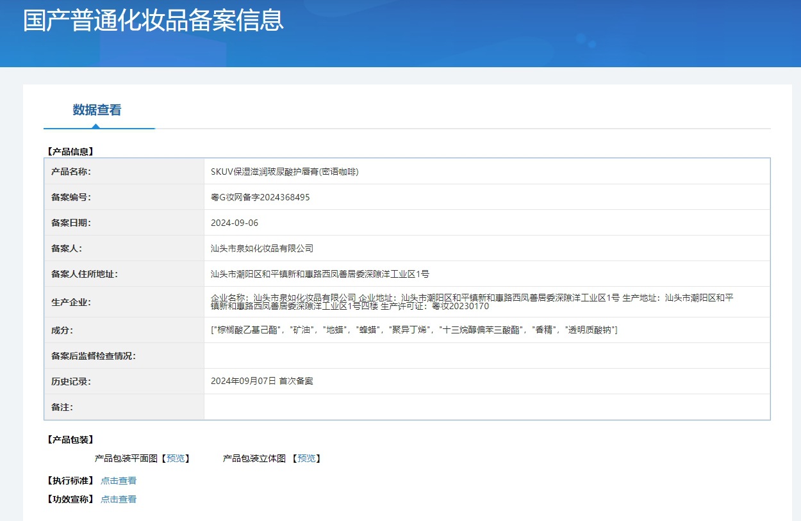Preview the 产品包装平面图 image
The height and width of the screenshot is (521, 801).
[x=175, y=458]
